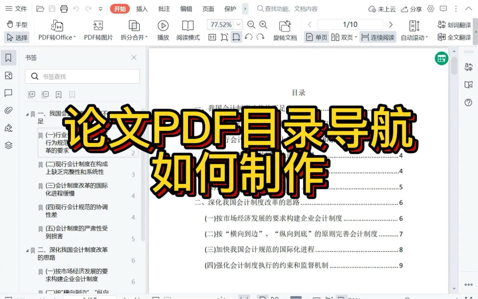Open the 拆分合并 dropdown
This screenshot has width=478, height=299.
[x=134, y=30]
